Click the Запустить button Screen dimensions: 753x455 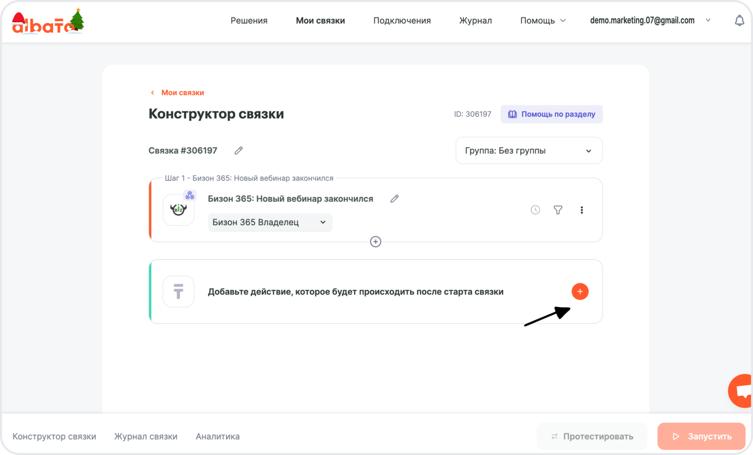click(x=701, y=436)
